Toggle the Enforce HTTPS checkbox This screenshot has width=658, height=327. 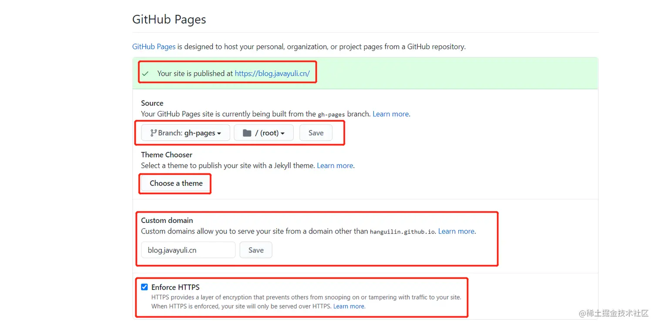[x=144, y=287]
